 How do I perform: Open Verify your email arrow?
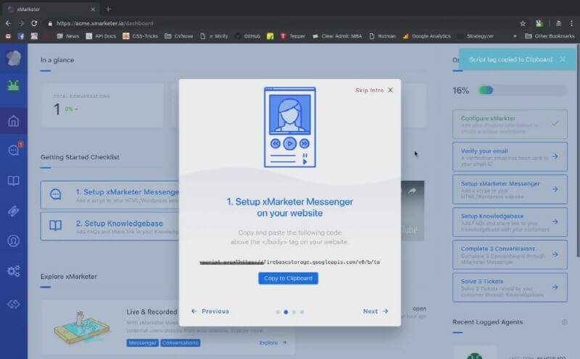pos(555,156)
